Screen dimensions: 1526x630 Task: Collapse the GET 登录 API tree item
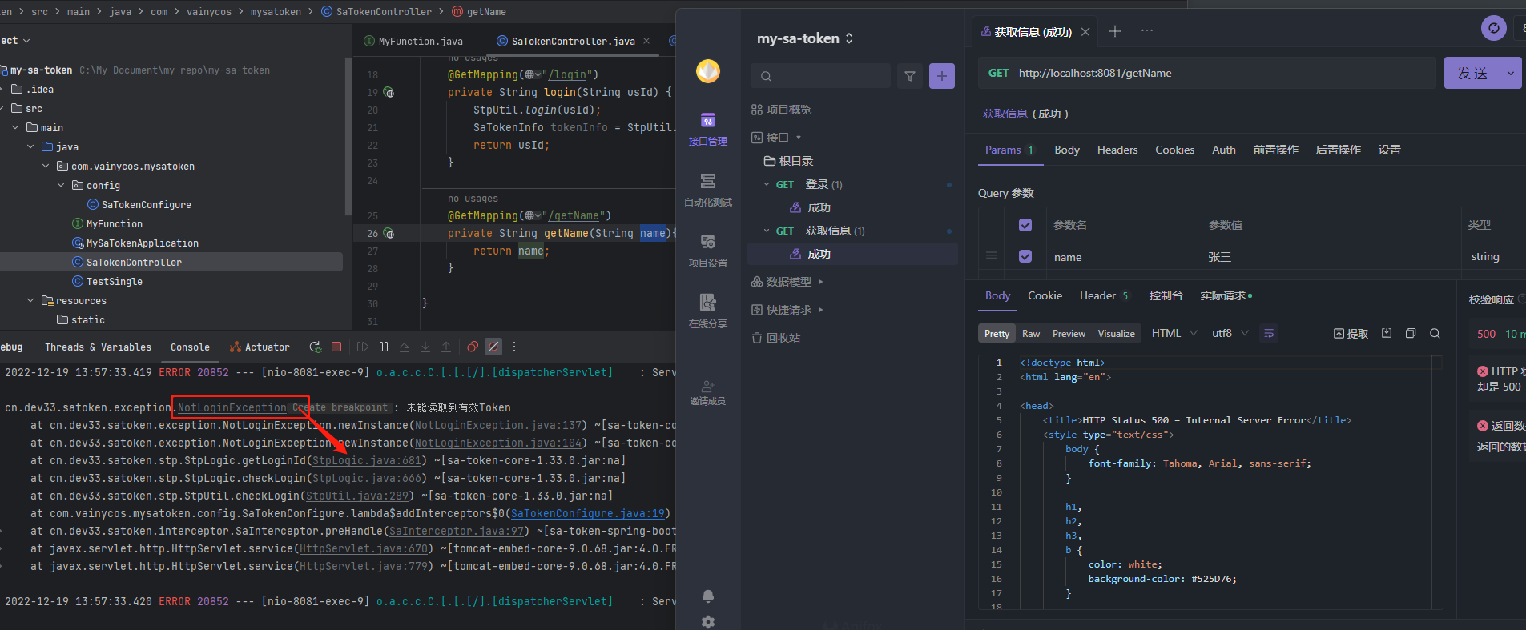tap(767, 185)
